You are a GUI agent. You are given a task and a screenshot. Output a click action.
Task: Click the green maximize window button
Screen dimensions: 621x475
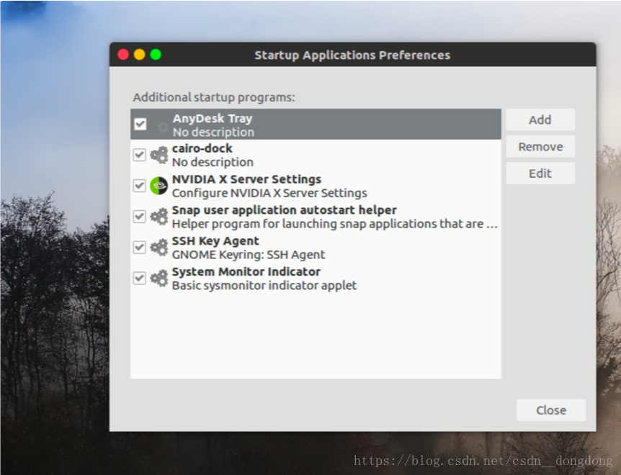(156, 55)
